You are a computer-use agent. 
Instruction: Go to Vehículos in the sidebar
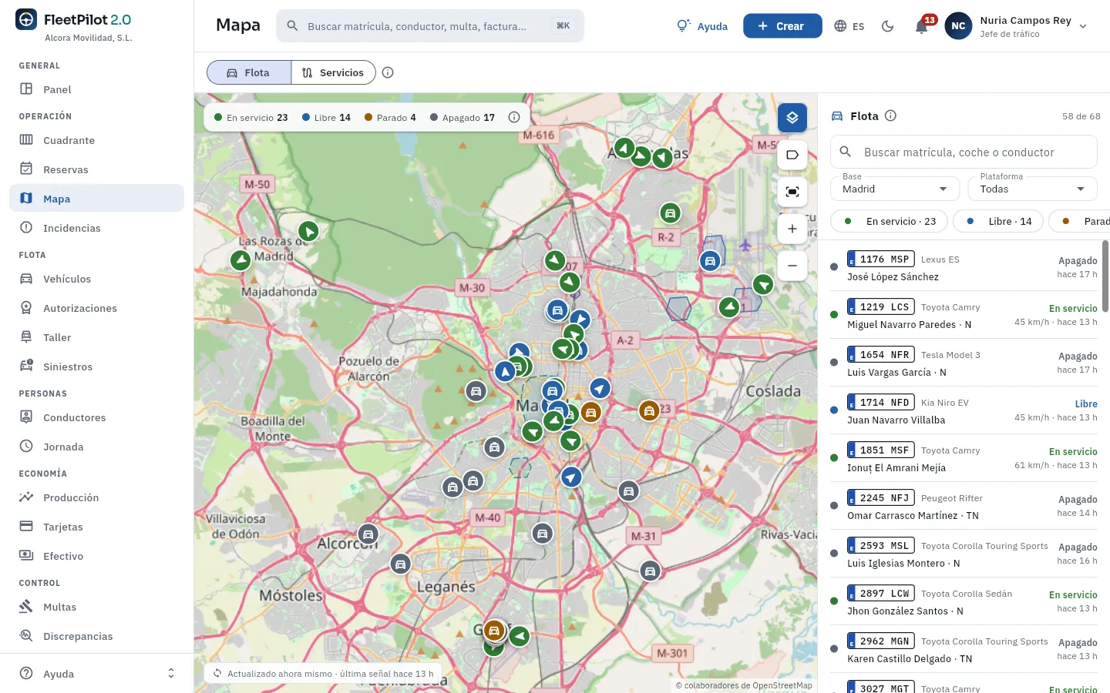click(97, 279)
